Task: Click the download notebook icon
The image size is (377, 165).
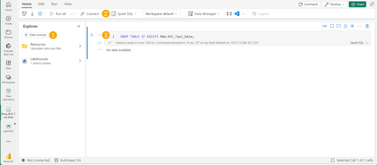Action: tap(32, 14)
